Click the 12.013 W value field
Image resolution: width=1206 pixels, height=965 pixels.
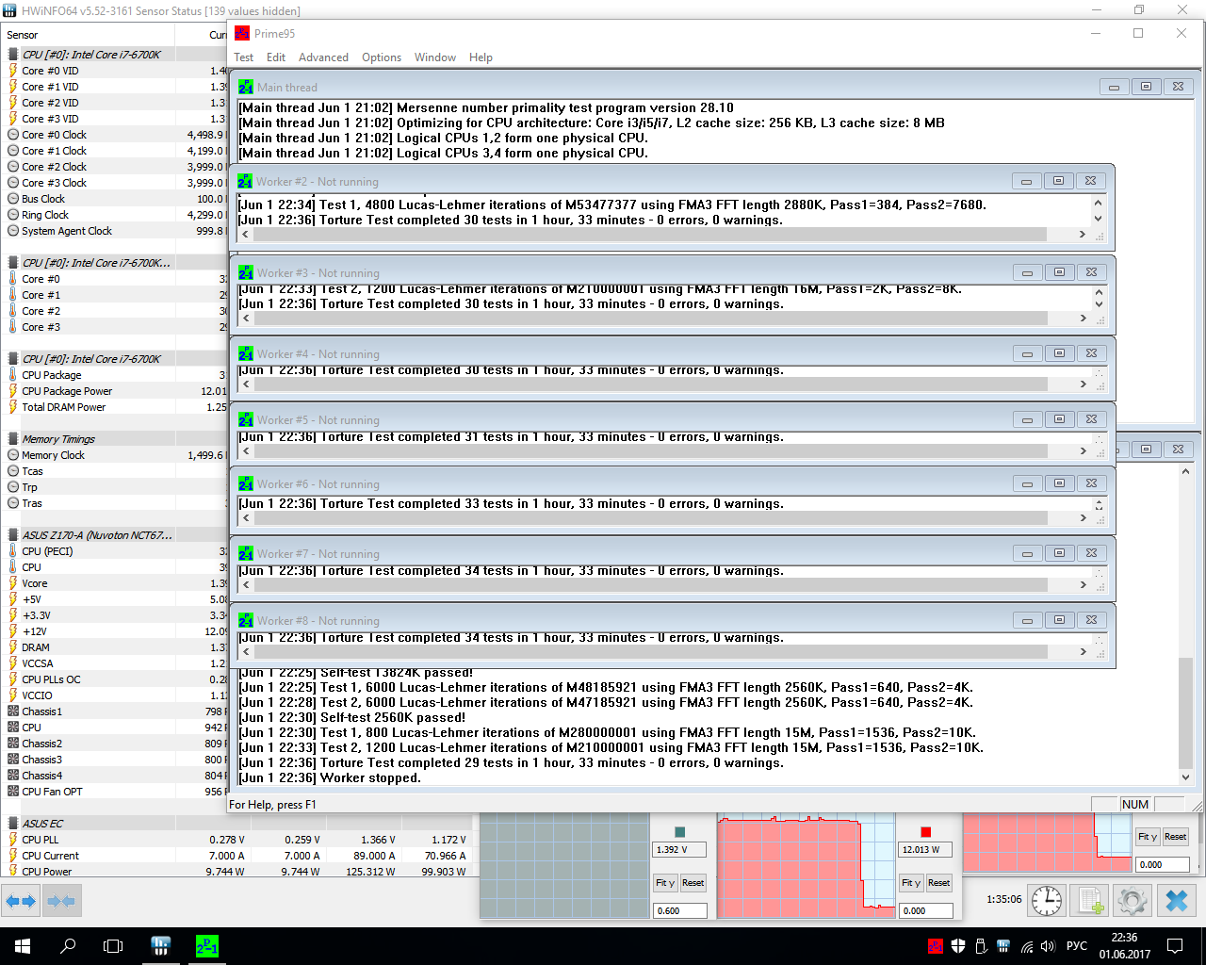[926, 850]
